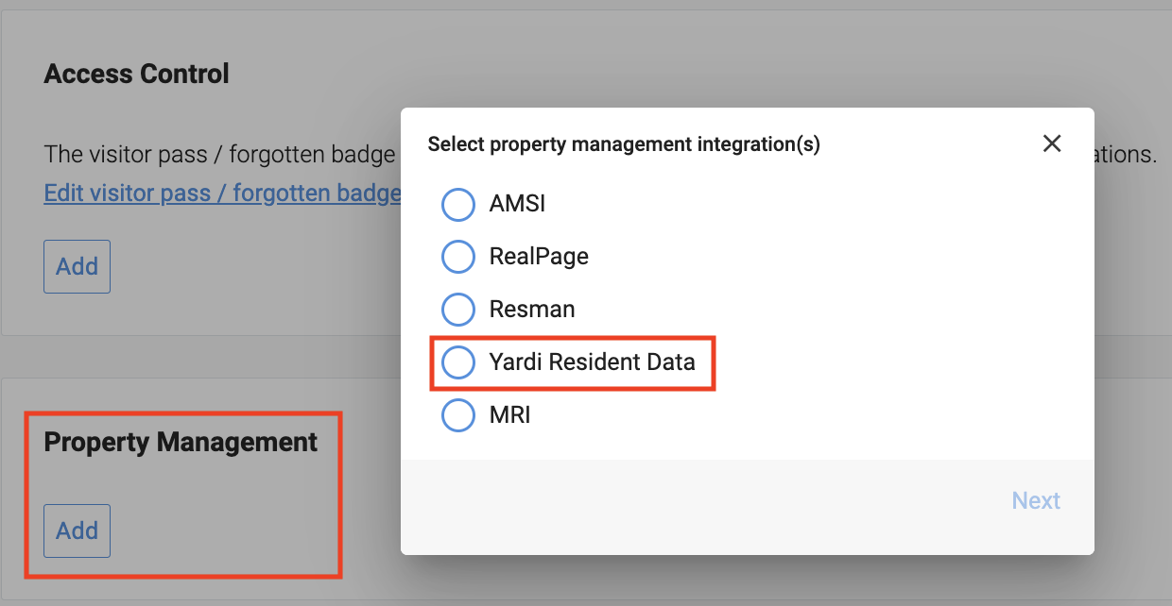Image resolution: width=1172 pixels, height=606 pixels.
Task: Open Edit visitor pass / forgotten badge link
Action: pyautogui.click(x=223, y=194)
